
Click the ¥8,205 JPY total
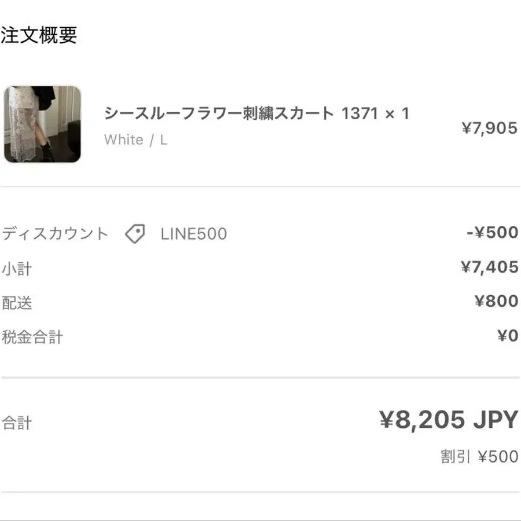(x=449, y=420)
